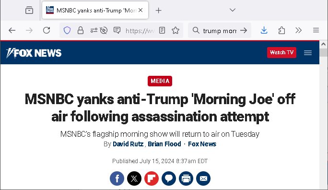This screenshot has width=328, height=190.
Task: Click the search box with trump text
Action: pos(220,31)
